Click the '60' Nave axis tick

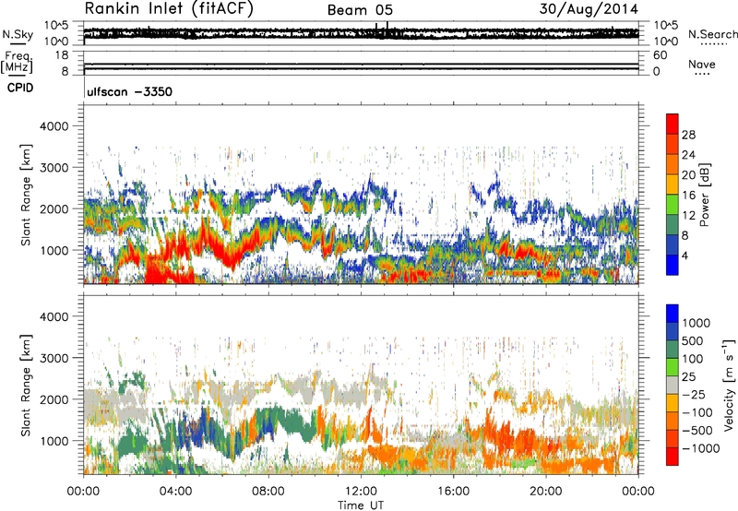click(660, 55)
